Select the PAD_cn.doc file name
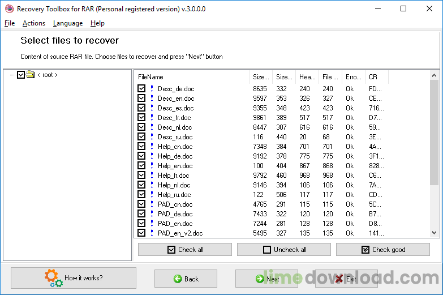Screen dimensions: 443x295 pyautogui.click(x=175, y=204)
